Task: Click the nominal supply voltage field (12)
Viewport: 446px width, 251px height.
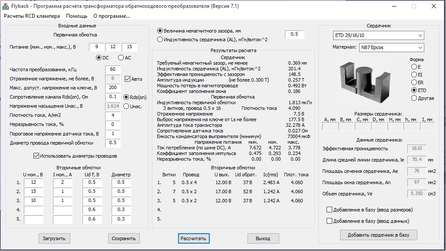Action: coord(113,47)
